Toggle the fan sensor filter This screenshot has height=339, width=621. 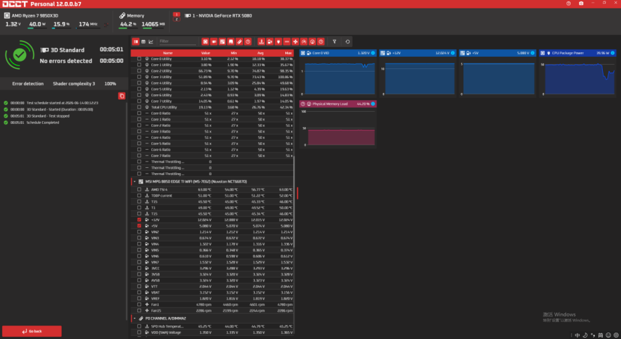(x=296, y=41)
